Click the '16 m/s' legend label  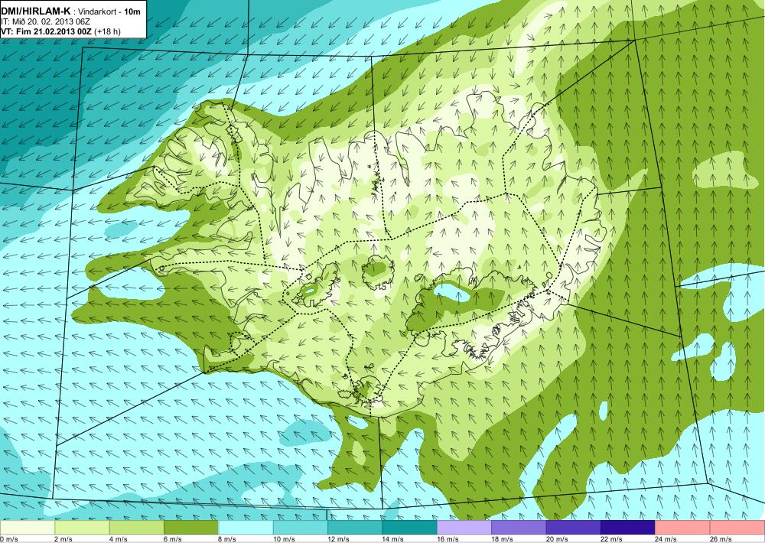click(x=448, y=539)
